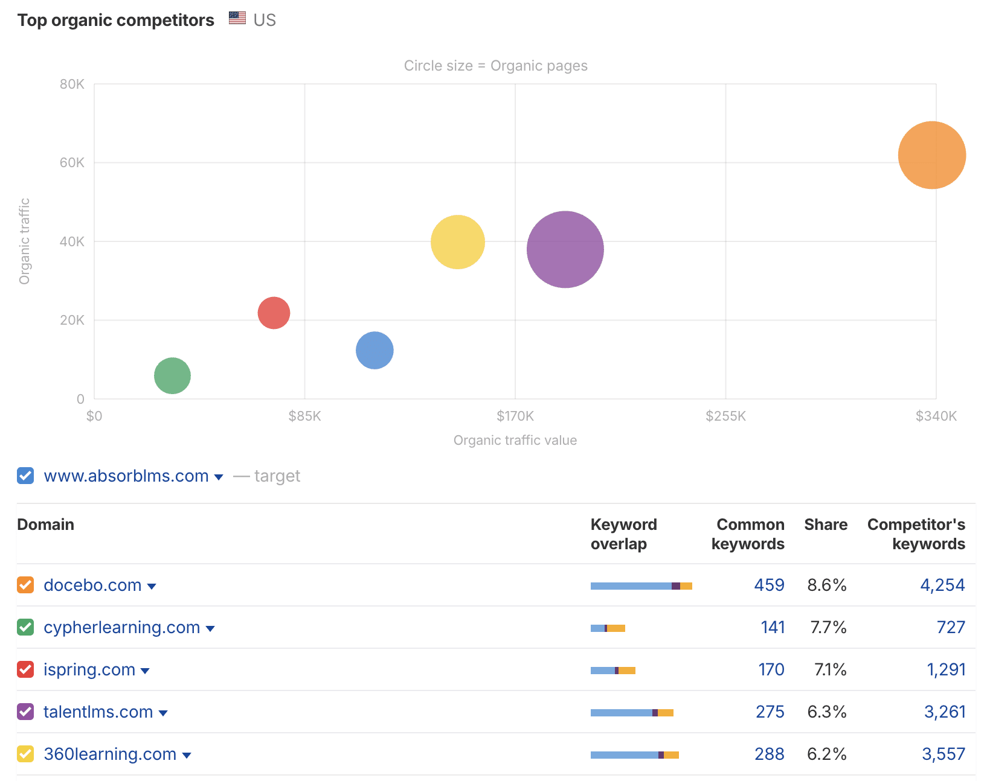This screenshot has height=781, width=987.
Task: Click docebo's 459 common keywords number
Action: click(x=769, y=585)
